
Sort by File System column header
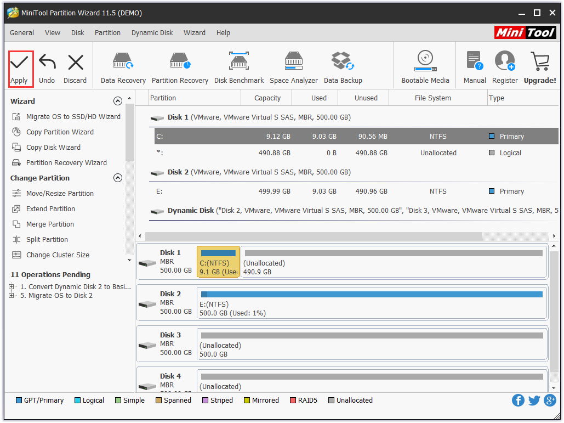(x=438, y=98)
